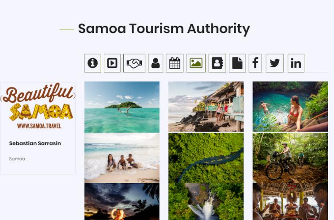
Task: Visit the Facebook icon link
Action: [255, 63]
